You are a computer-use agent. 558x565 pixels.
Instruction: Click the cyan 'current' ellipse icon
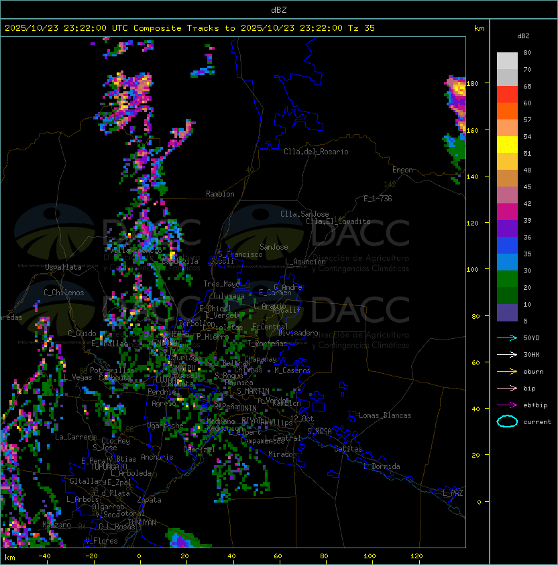point(507,421)
